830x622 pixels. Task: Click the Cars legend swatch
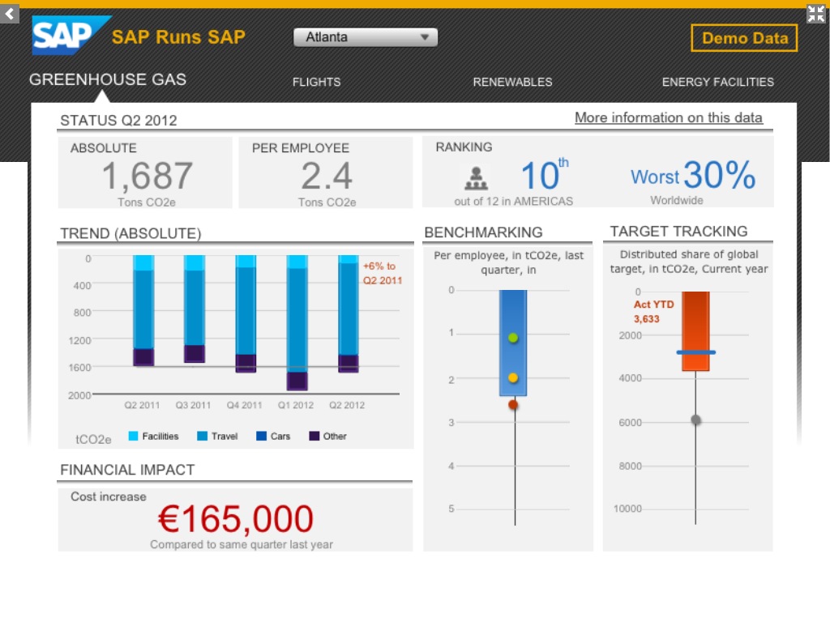261,436
